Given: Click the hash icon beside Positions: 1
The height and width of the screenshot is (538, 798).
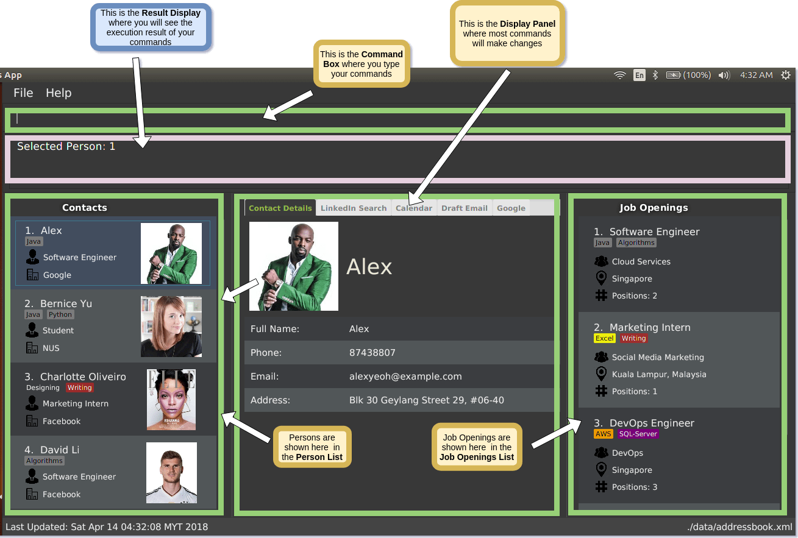Looking at the screenshot, I should click(601, 391).
